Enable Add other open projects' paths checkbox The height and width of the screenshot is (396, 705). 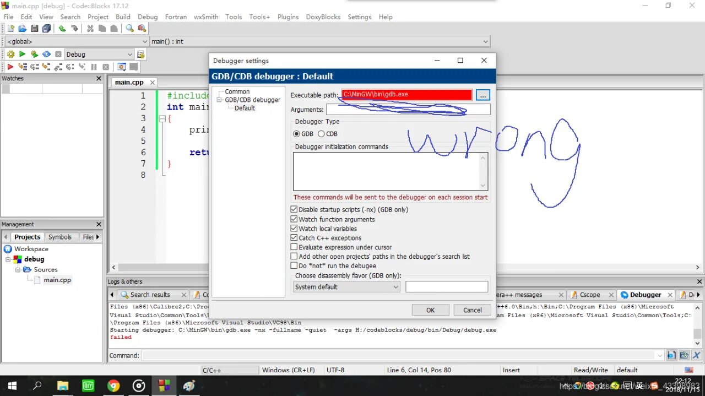click(294, 256)
